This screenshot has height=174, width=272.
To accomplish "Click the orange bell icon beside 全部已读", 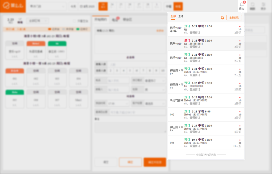I will click(x=222, y=18).
